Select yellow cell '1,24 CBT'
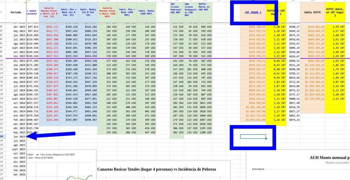This screenshot has height=180, width=350. pyautogui.click(x=276, y=119)
